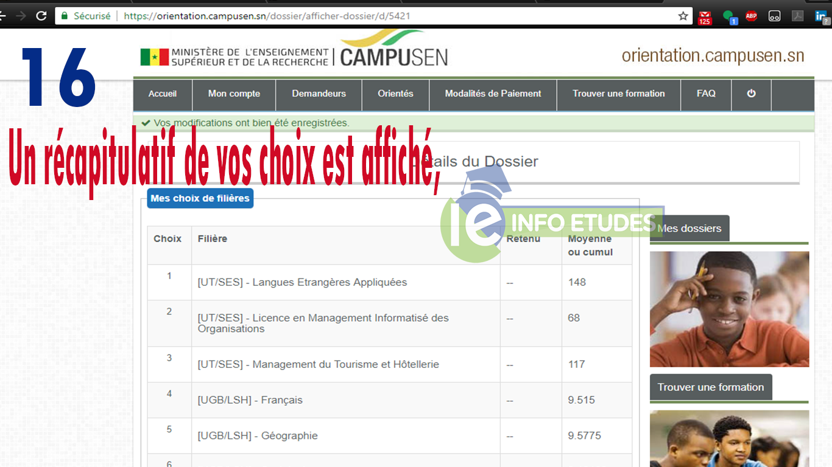Select the Orientés menu item

coord(395,94)
